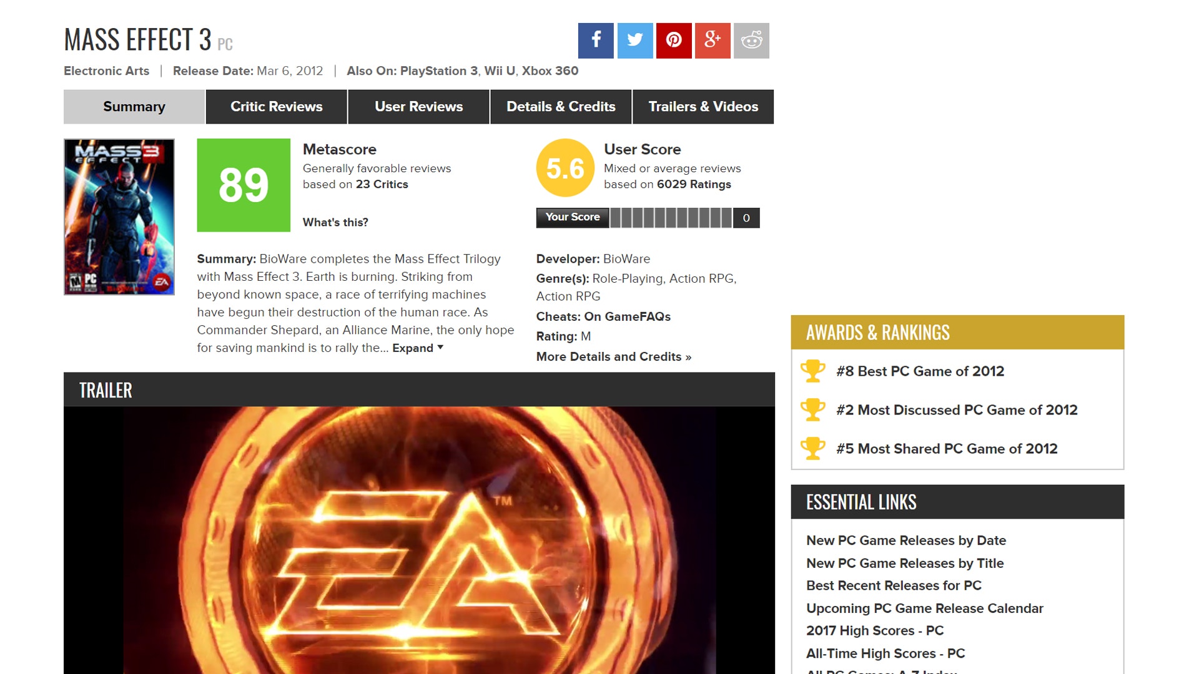
Task: Click the TRAILER section header
Action: (x=419, y=390)
